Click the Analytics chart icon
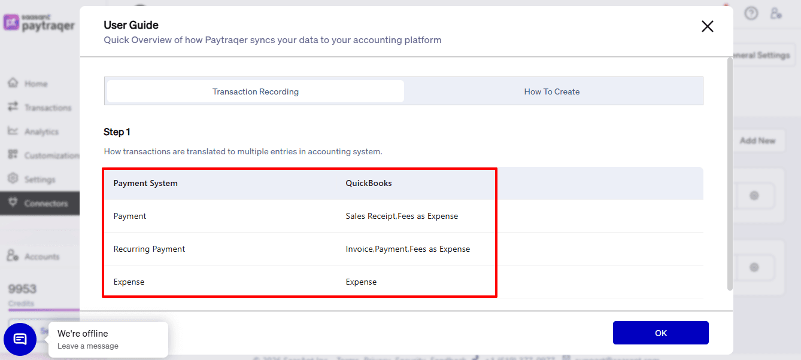 click(x=13, y=131)
